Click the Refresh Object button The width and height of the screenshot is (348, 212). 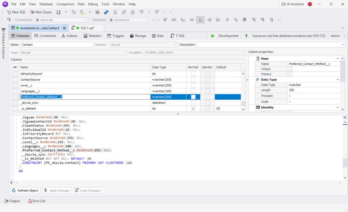pyautogui.click(x=25, y=191)
